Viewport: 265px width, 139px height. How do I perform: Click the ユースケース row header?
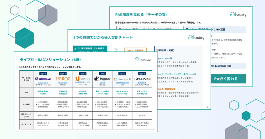[26, 124]
